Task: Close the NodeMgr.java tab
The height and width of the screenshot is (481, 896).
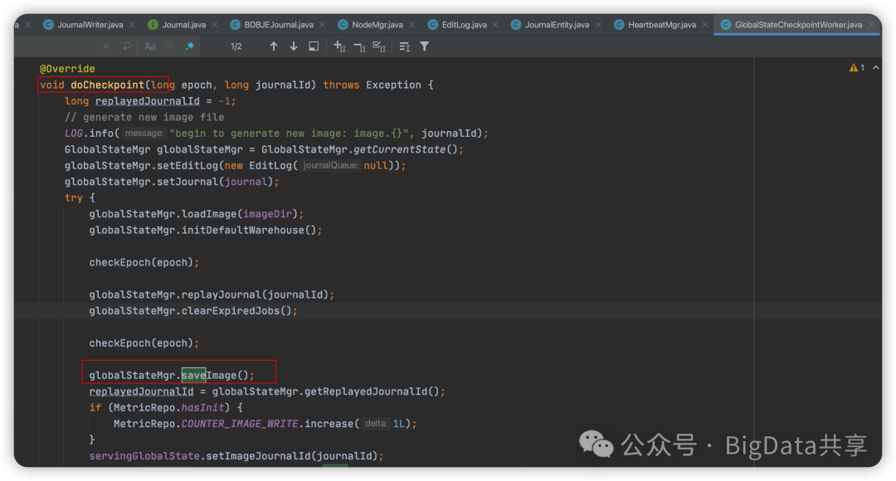Action: pos(412,25)
